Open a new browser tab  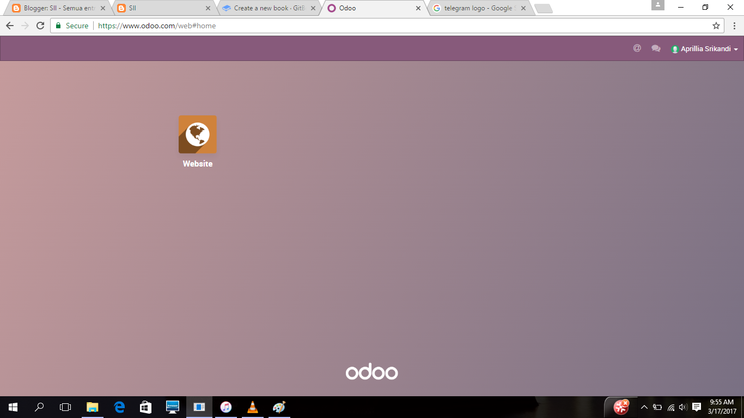pyautogui.click(x=543, y=9)
